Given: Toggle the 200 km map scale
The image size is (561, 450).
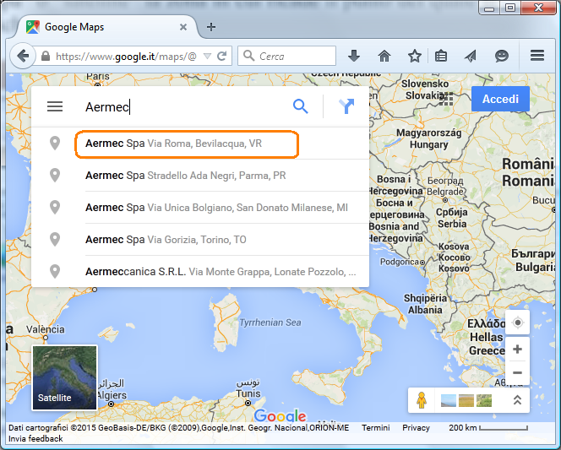Looking at the screenshot, I should tap(488, 428).
